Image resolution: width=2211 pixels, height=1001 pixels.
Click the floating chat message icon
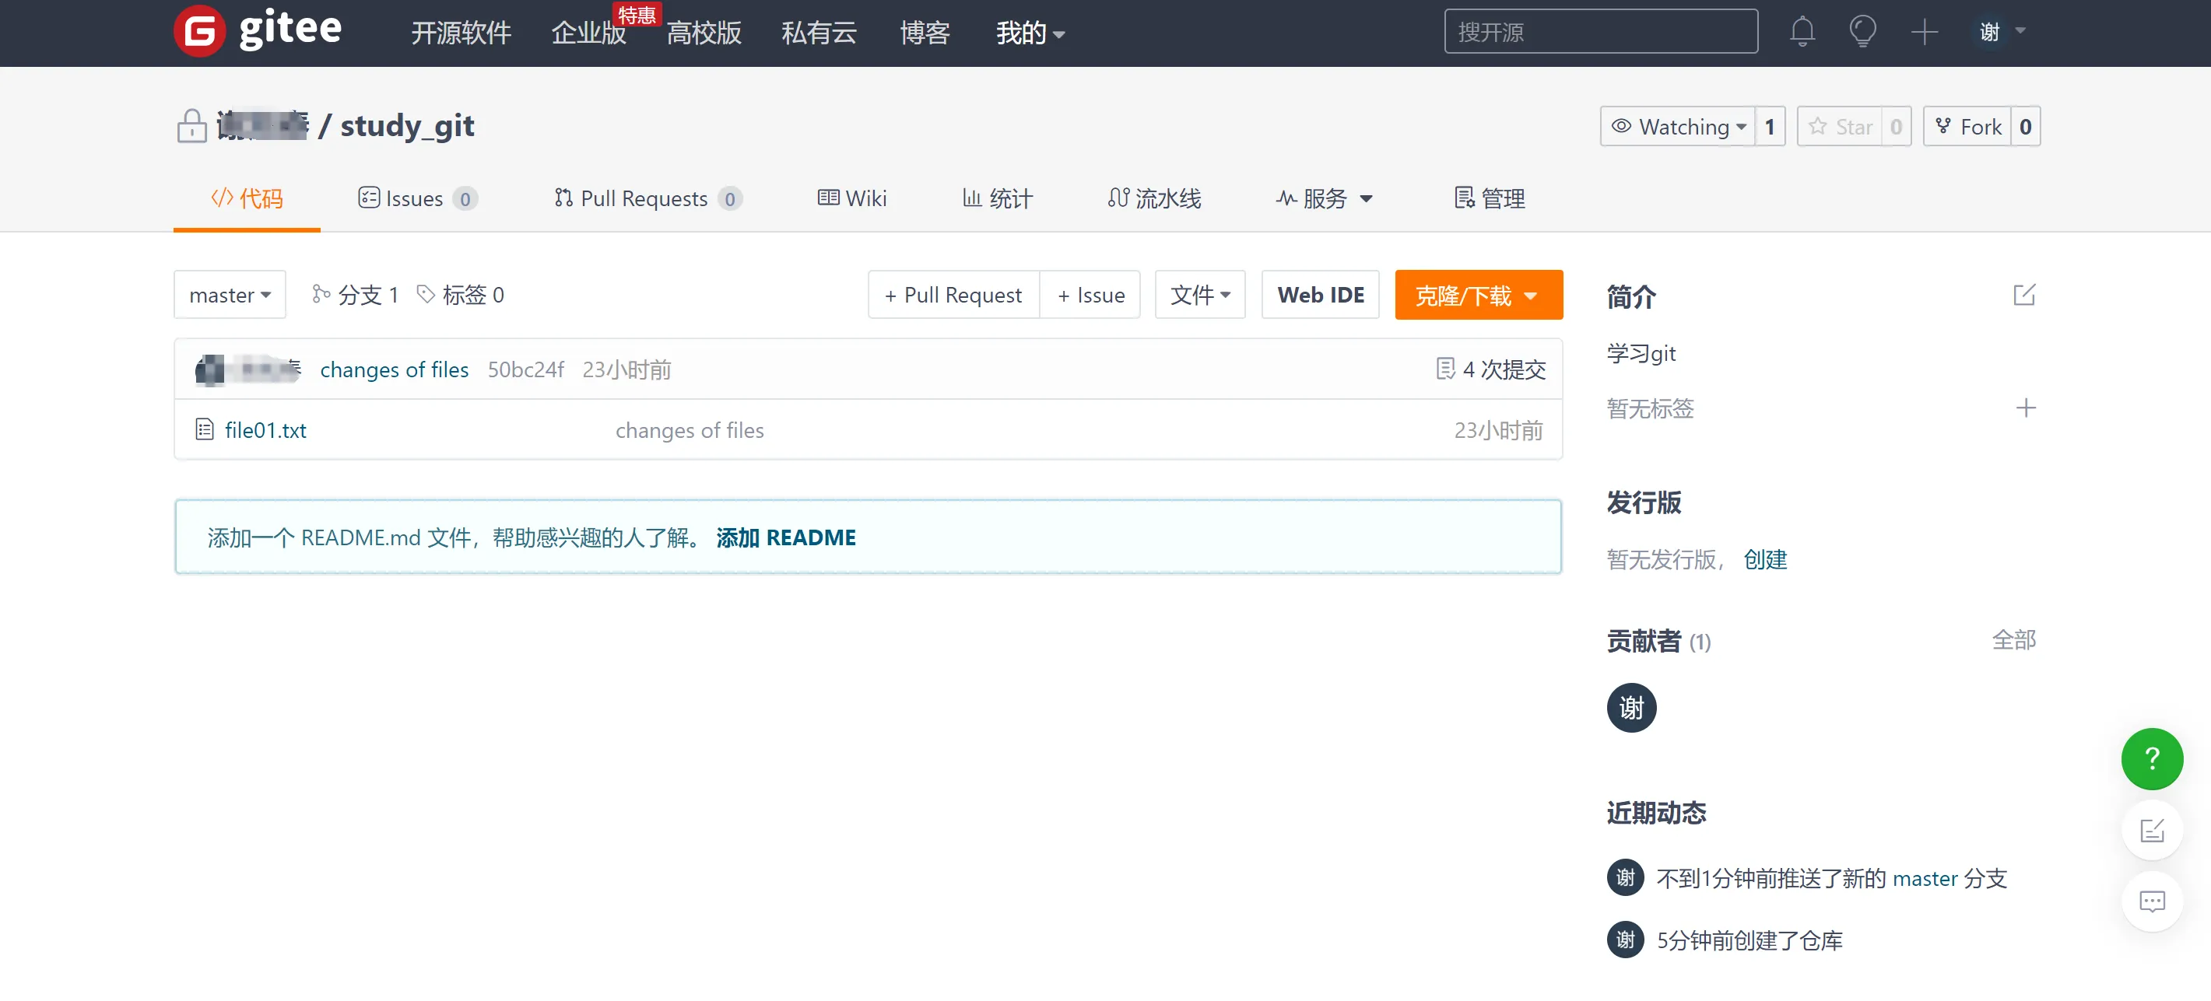click(2152, 901)
